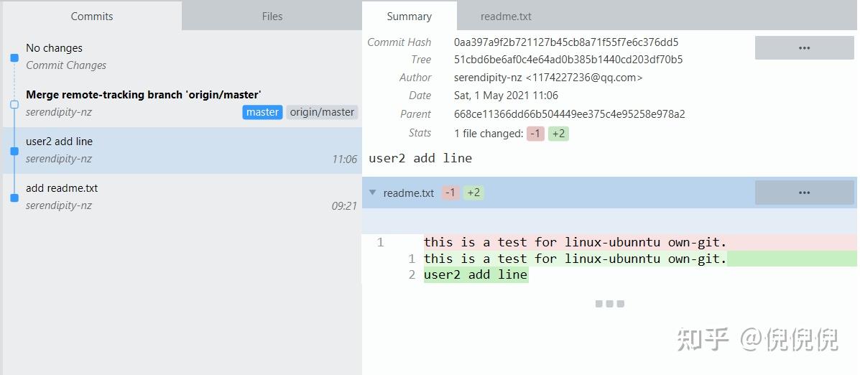860x375 pixels.
Task: Click the parent commit hash
Action: (x=569, y=114)
